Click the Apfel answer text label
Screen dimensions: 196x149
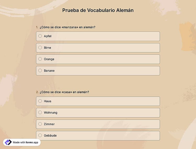click(48, 36)
